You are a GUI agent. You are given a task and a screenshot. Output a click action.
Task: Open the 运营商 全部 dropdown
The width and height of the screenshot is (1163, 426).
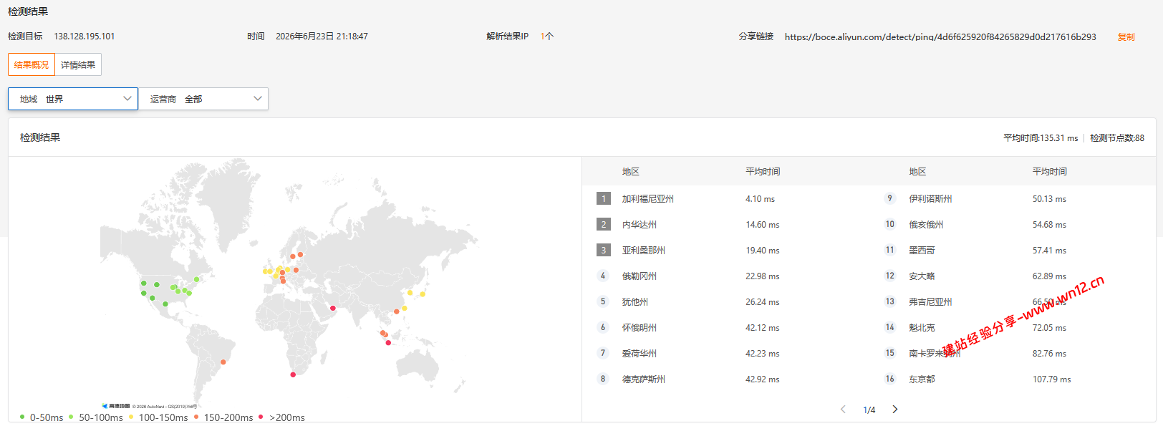coord(204,99)
